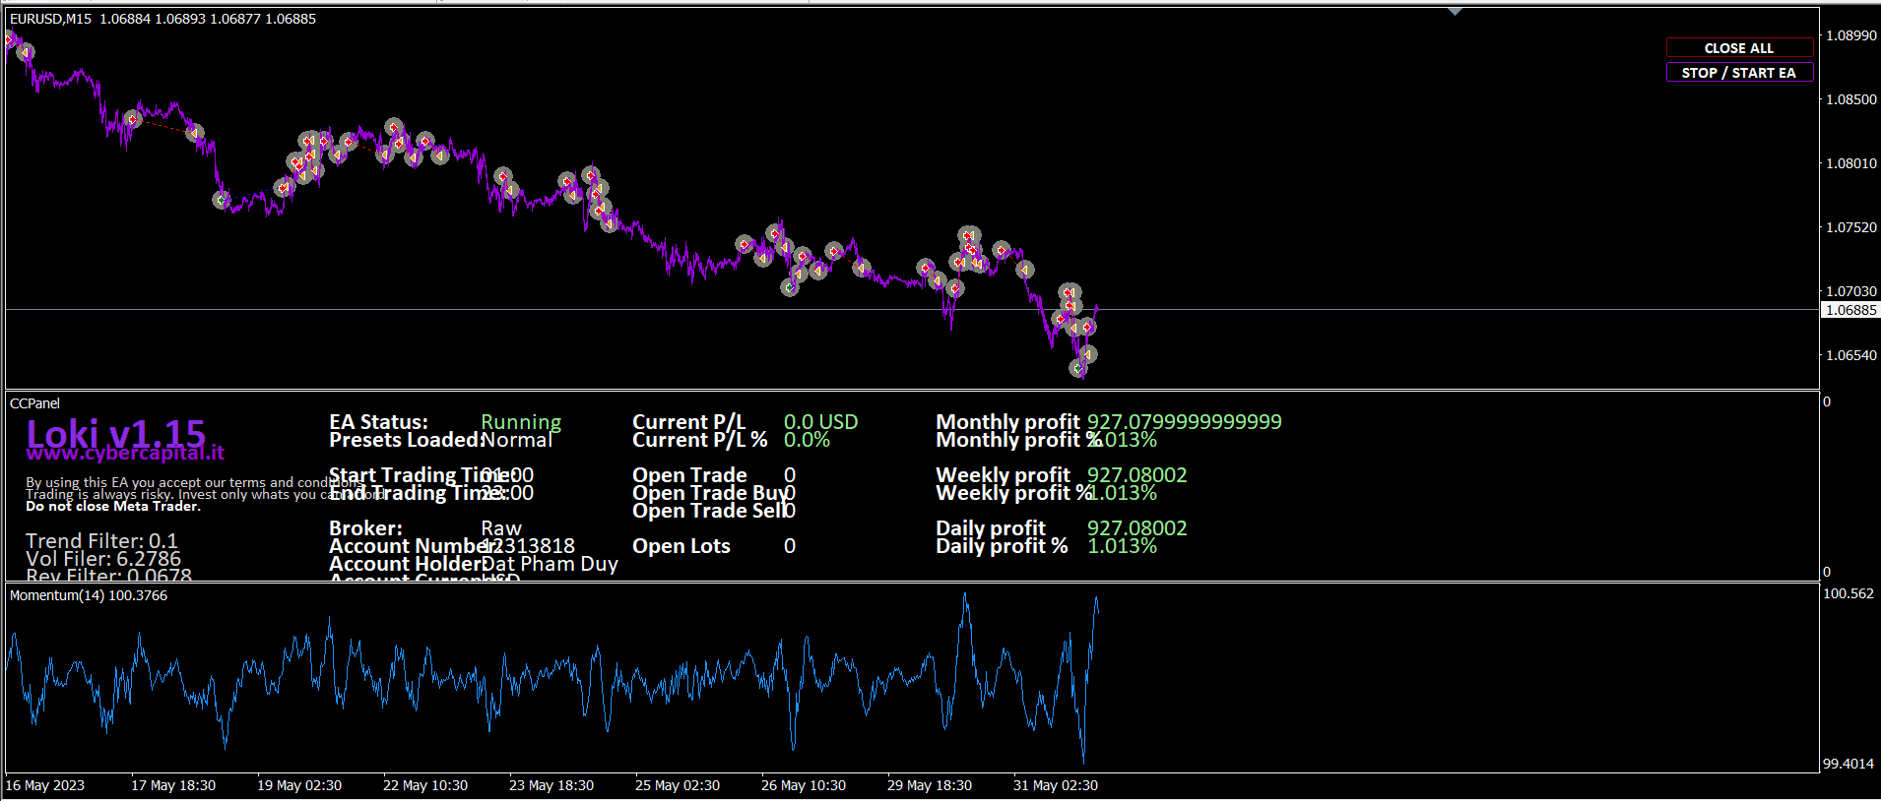Click the chart shift triangle marker at top
The image size is (1881, 801).
click(x=1455, y=12)
